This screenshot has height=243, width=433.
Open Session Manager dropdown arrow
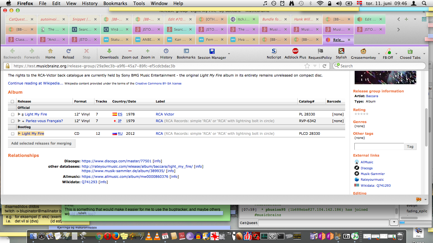(x=229, y=53)
